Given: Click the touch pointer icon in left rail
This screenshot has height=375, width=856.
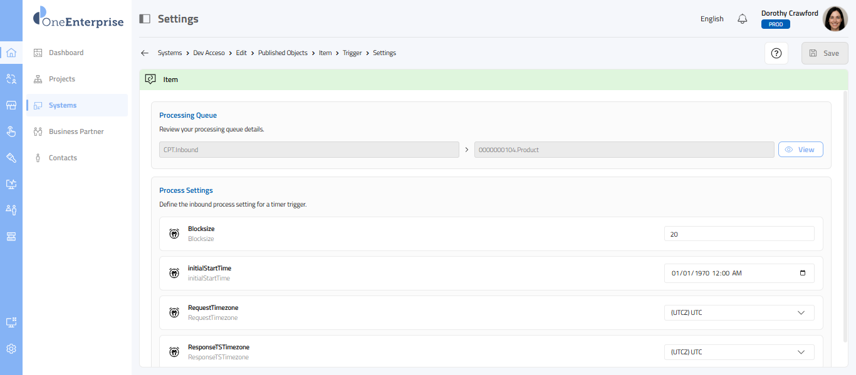Looking at the screenshot, I should pos(11,131).
